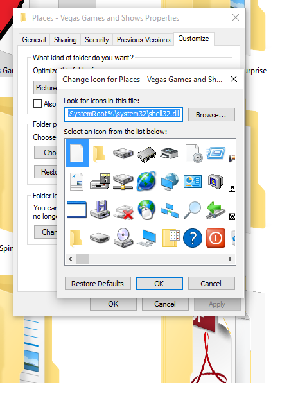Pick the magnifying glass search icon
The width and height of the screenshot is (298, 394).
click(x=193, y=210)
